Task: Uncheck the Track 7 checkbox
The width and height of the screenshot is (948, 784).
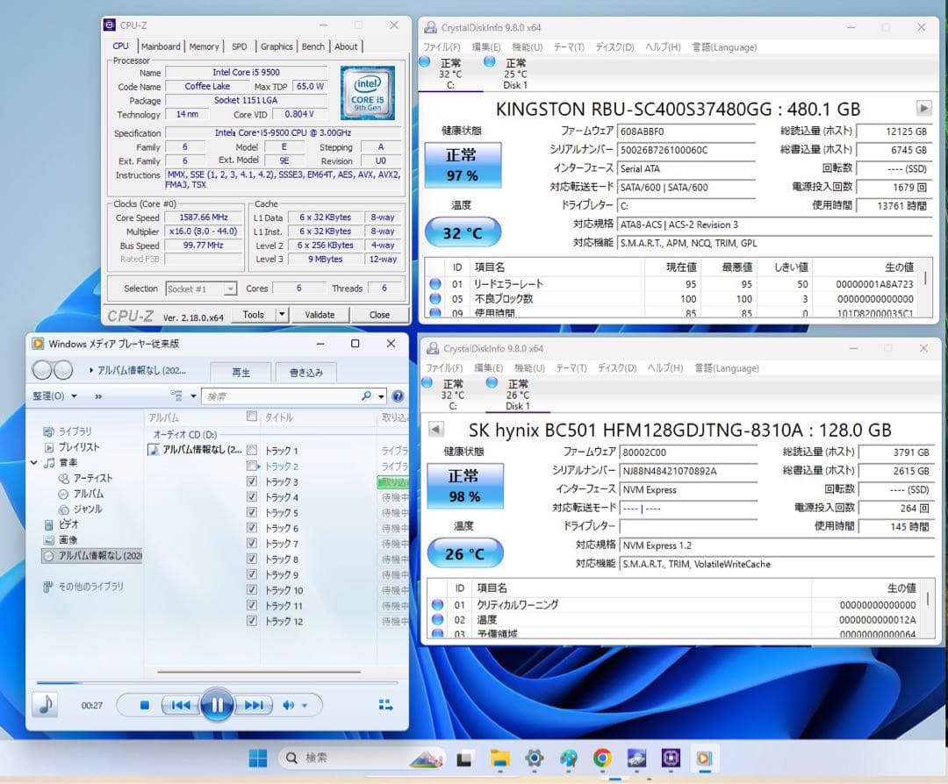Action: click(x=252, y=544)
